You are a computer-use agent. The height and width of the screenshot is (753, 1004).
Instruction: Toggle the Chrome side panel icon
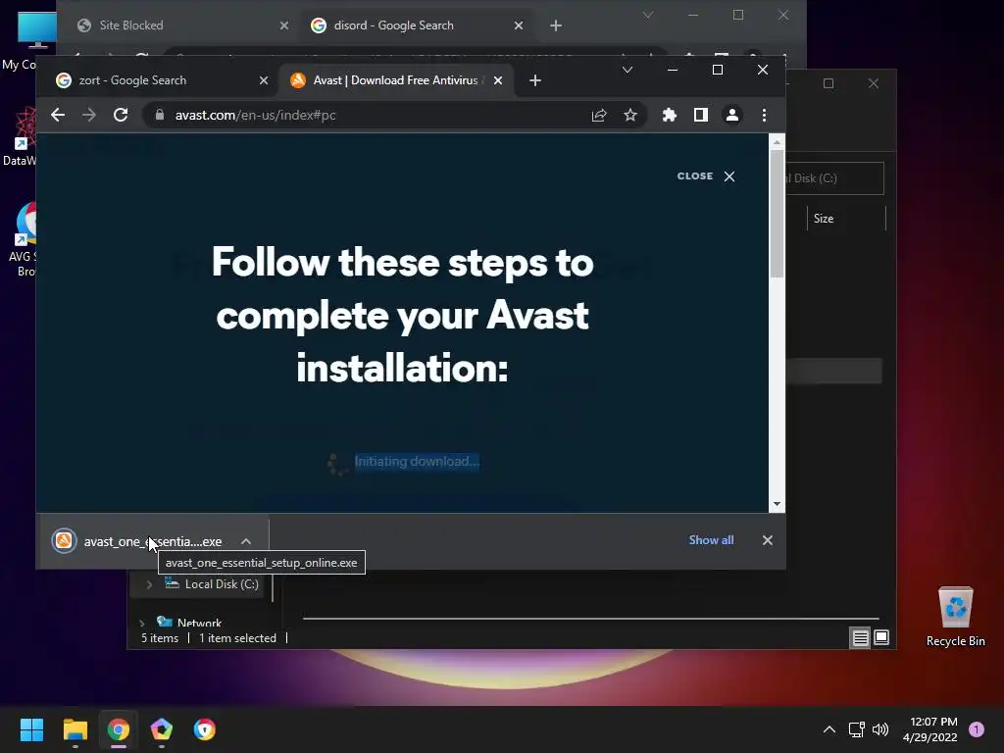point(700,116)
